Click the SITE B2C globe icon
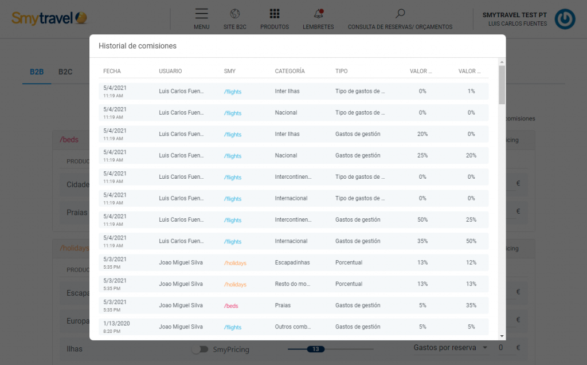Screen dimensions: 587x365 pyautogui.click(x=234, y=14)
